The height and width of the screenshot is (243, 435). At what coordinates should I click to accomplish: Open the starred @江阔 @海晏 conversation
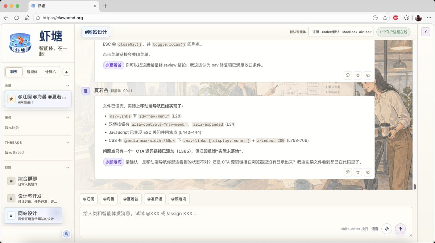click(x=38, y=99)
